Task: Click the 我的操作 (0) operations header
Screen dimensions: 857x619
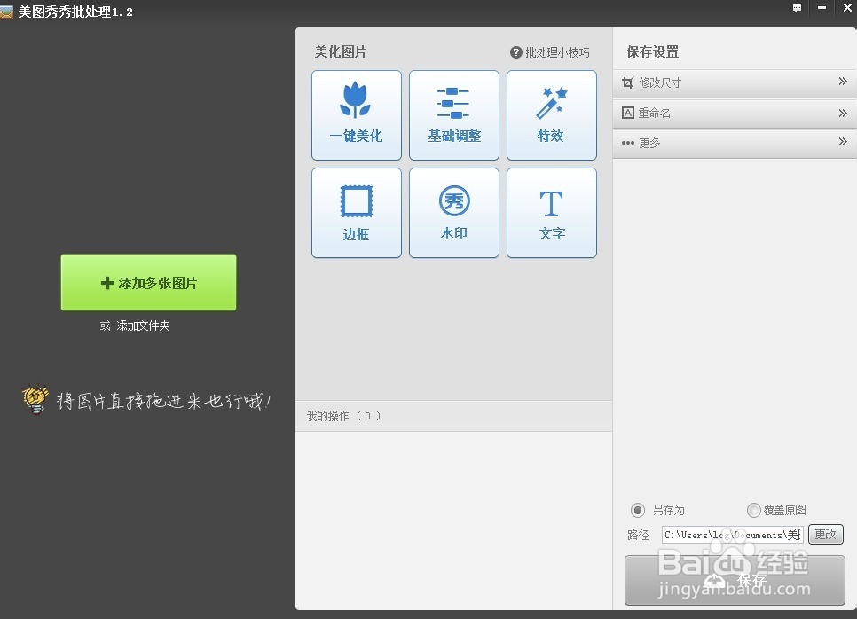Action: click(x=453, y=416)
